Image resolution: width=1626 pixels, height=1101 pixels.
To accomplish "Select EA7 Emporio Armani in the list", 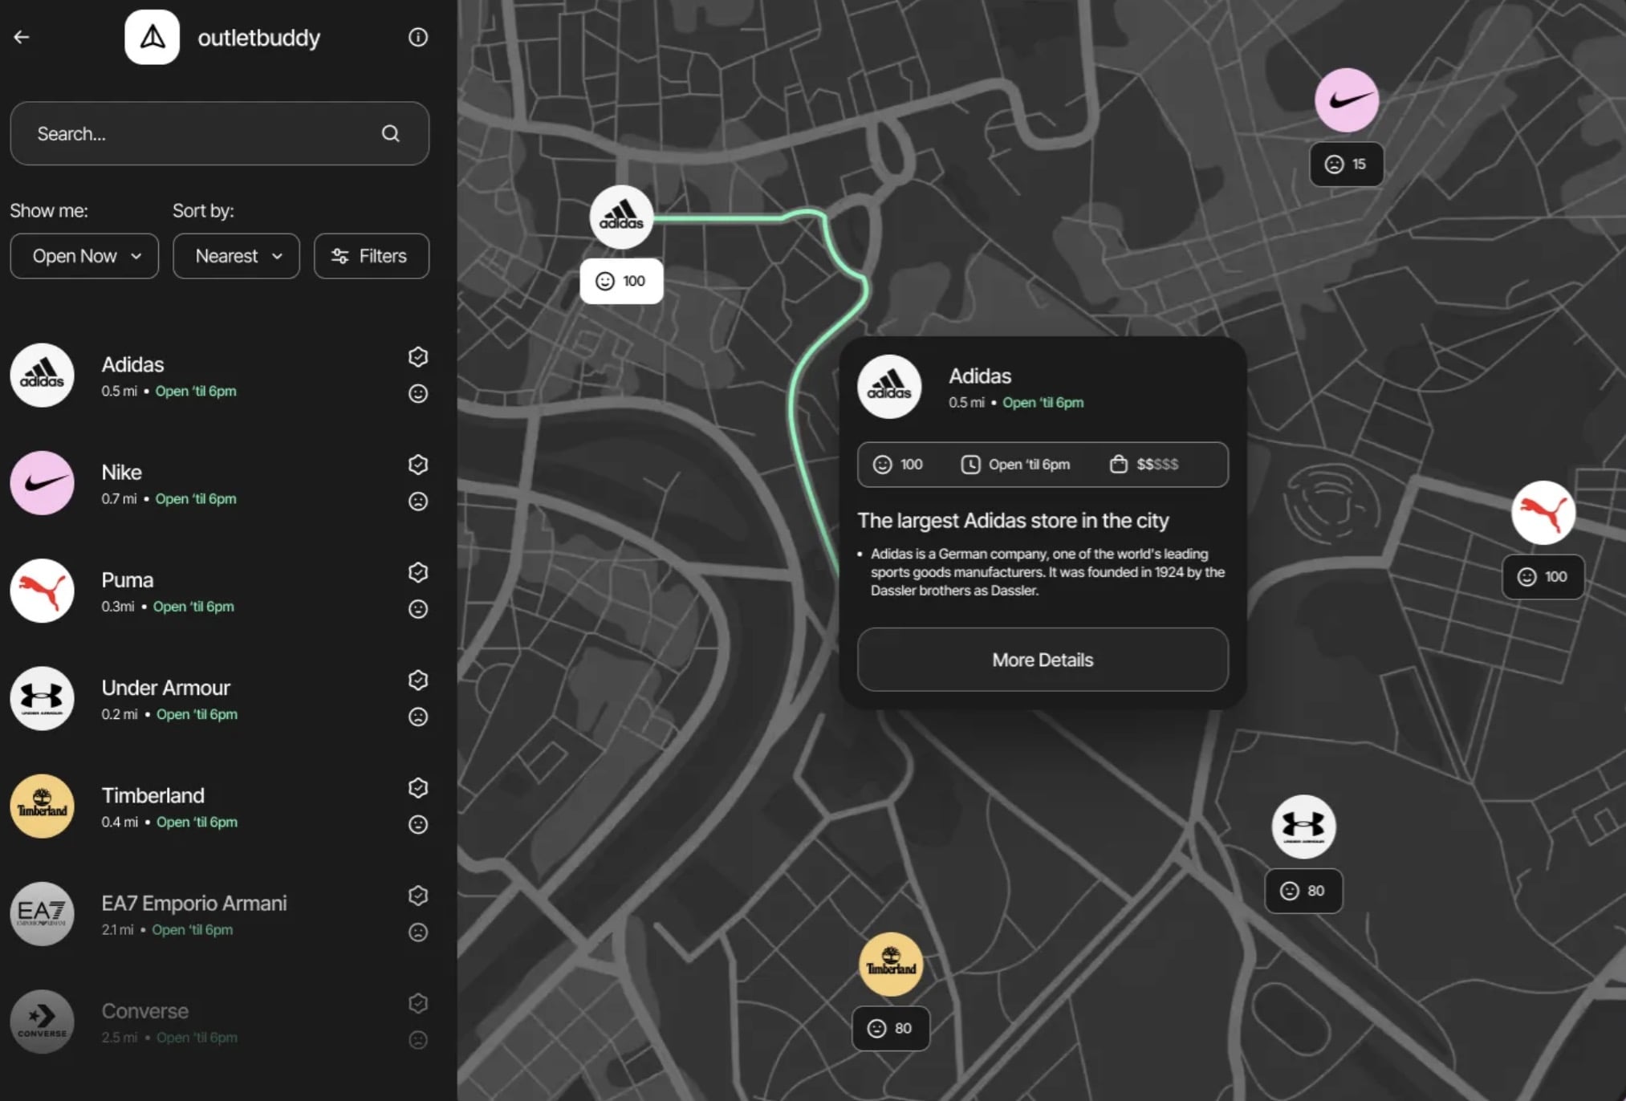I will click(x=219, y=914).
